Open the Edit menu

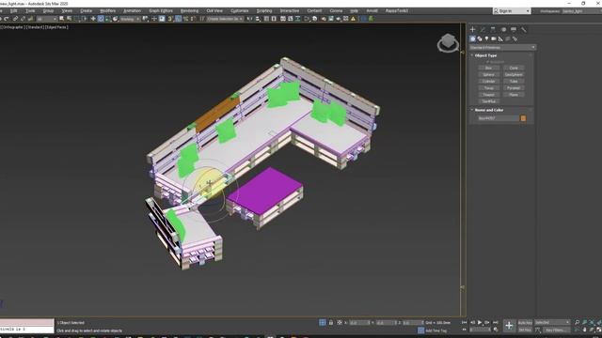13,10
